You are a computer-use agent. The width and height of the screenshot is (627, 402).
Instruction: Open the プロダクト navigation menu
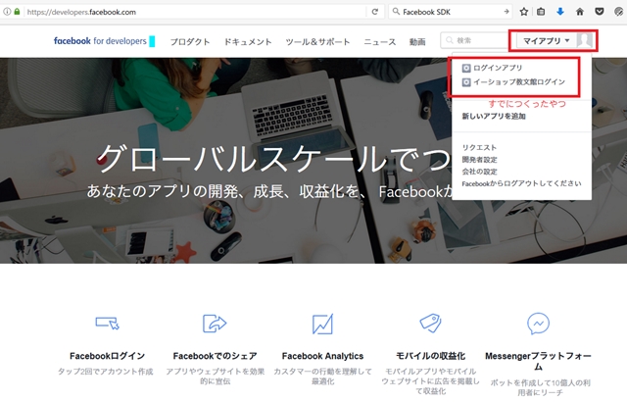click(190, 41)
